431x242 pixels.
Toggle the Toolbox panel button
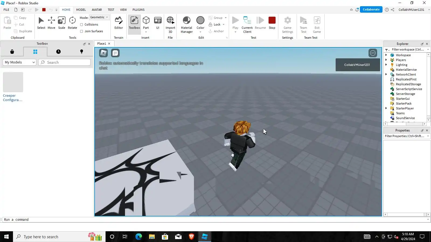[134, 24]
